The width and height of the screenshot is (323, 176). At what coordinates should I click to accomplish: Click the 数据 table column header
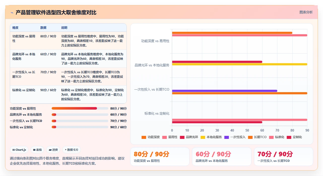[x=43, y=28]
